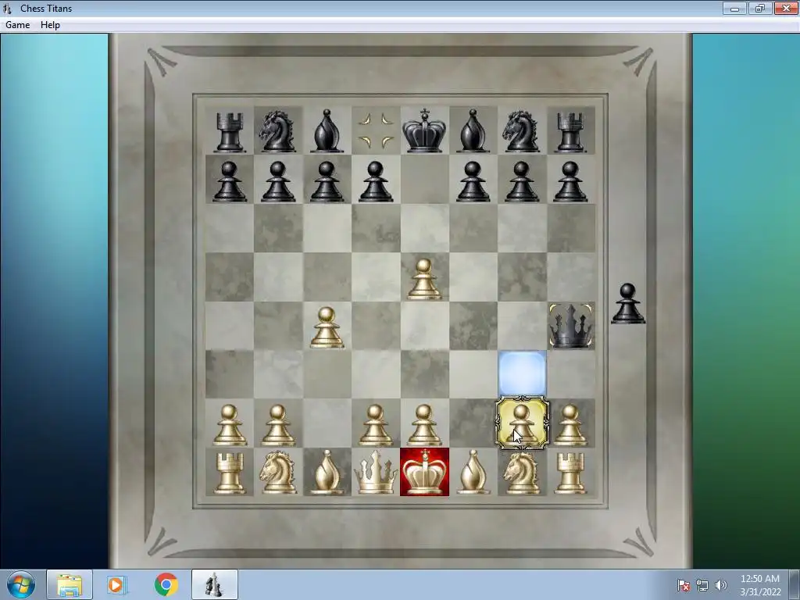Select the white pawn on a2
The image size is (800, 600).
point(229,425)
